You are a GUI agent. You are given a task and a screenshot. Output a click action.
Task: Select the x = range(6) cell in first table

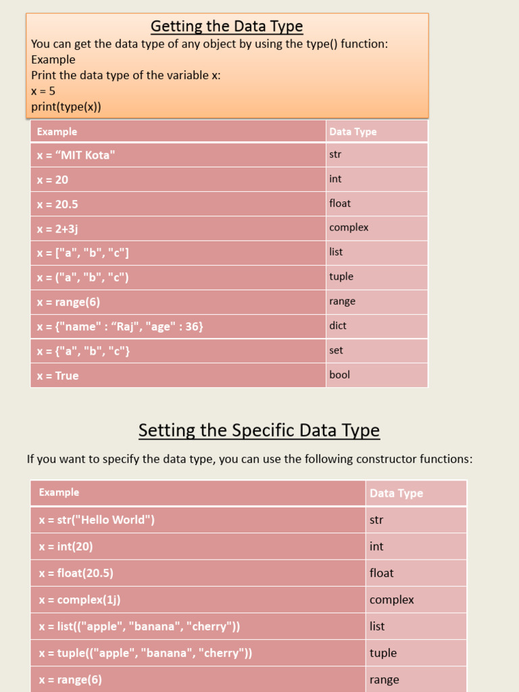[178, 302]
